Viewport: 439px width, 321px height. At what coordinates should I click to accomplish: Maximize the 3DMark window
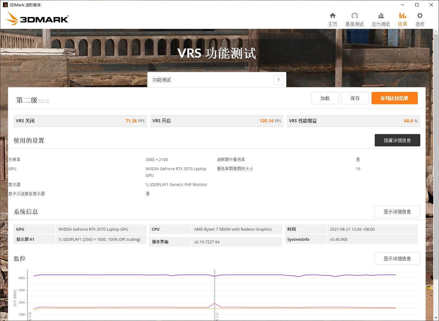(417, 5)
